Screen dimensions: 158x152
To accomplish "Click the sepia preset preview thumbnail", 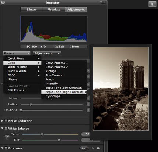I will pos(121,89).
